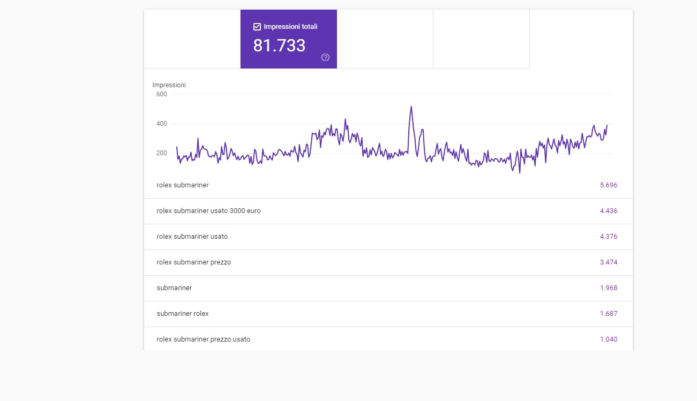Click the 1.968 impressions value

[x=609, y=288]
